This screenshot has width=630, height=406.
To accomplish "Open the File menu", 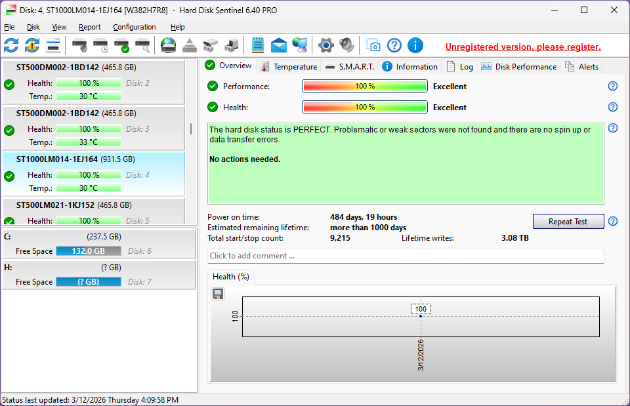I will click(9, 27).
